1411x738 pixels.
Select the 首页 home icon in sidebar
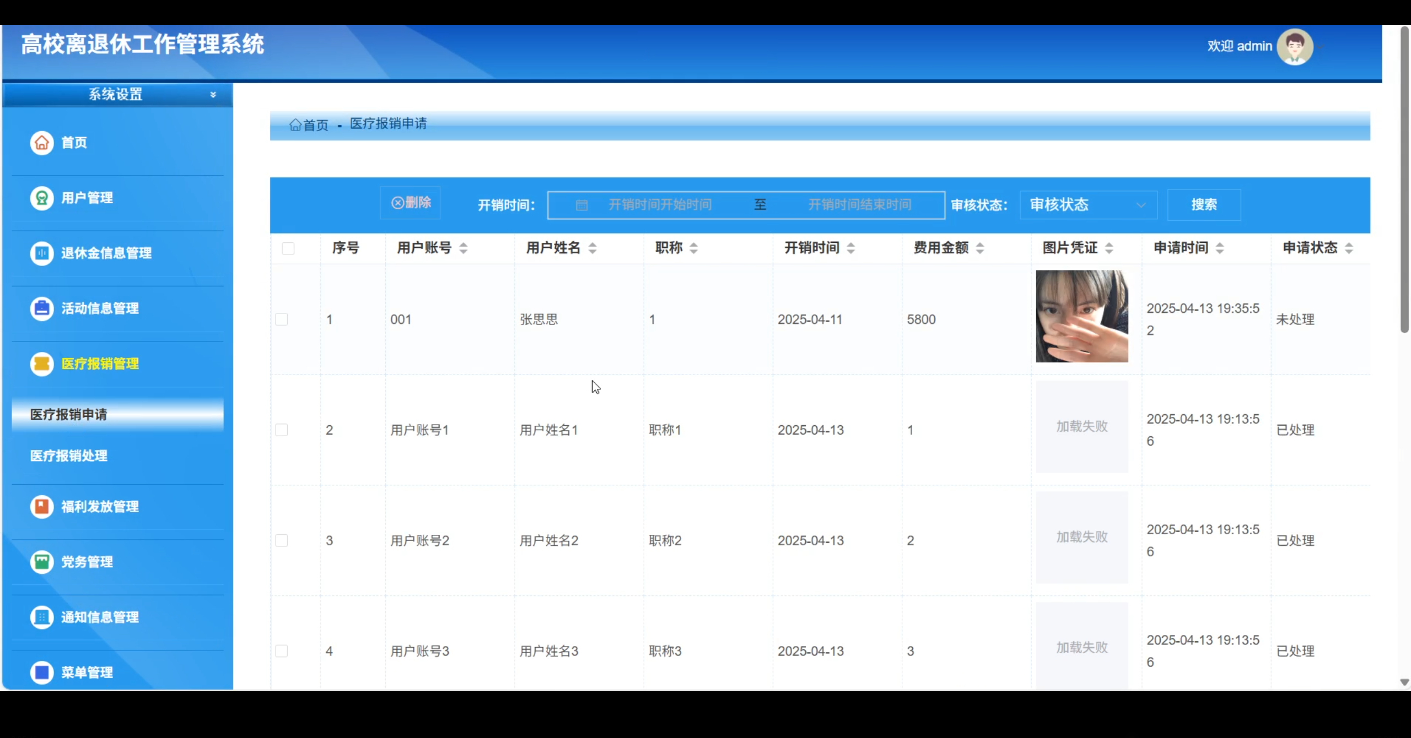tap(41, 142)
